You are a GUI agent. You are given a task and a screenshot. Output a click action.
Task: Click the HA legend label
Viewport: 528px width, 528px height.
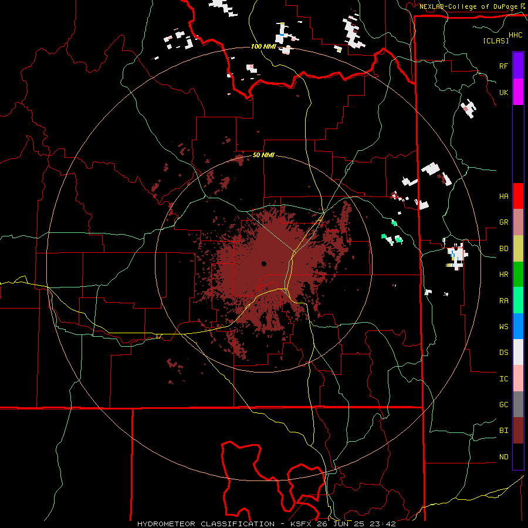(x=503, y=196)
